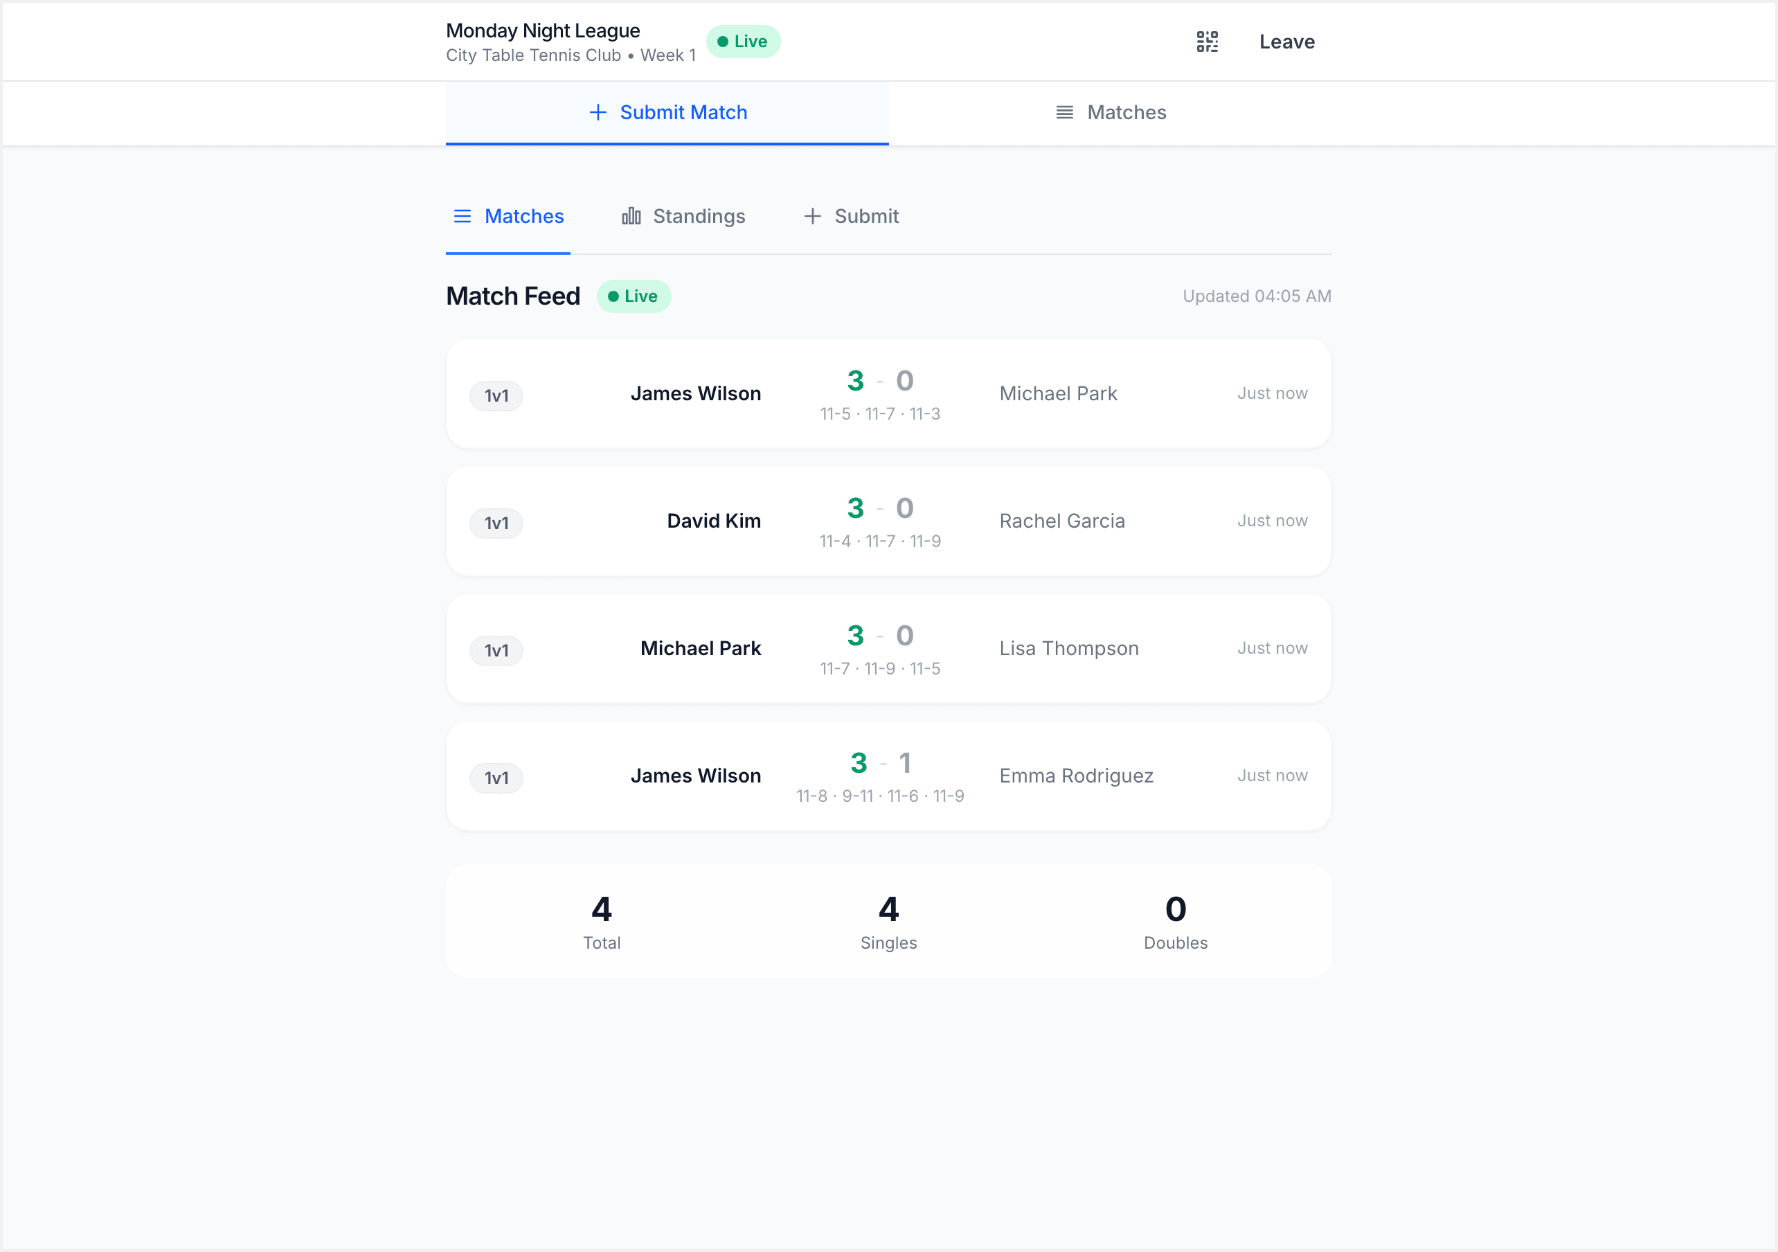Open the Standings tab

point(683,216)
